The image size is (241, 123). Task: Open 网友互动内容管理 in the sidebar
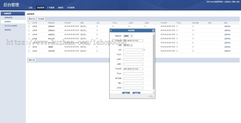coord(11,26)
